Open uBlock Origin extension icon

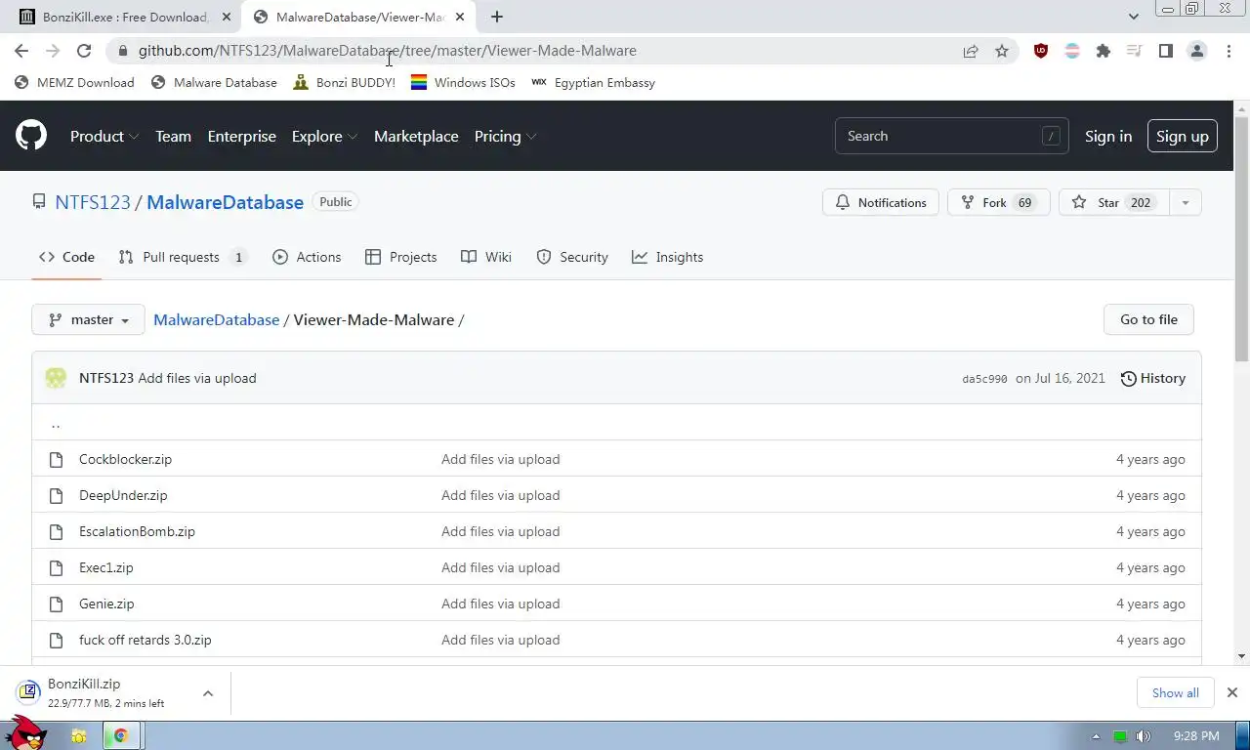(x=1041, y=51)
